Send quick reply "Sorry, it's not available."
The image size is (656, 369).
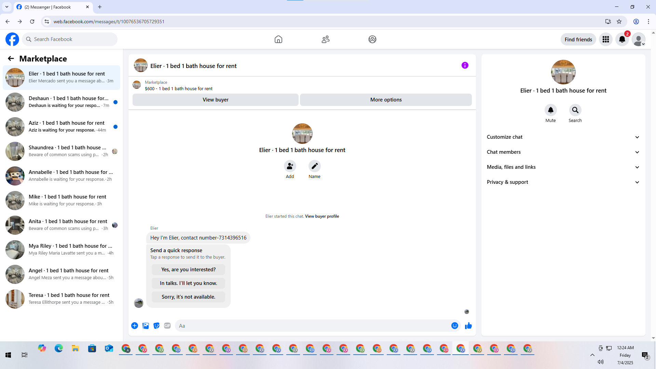point(188,297)
